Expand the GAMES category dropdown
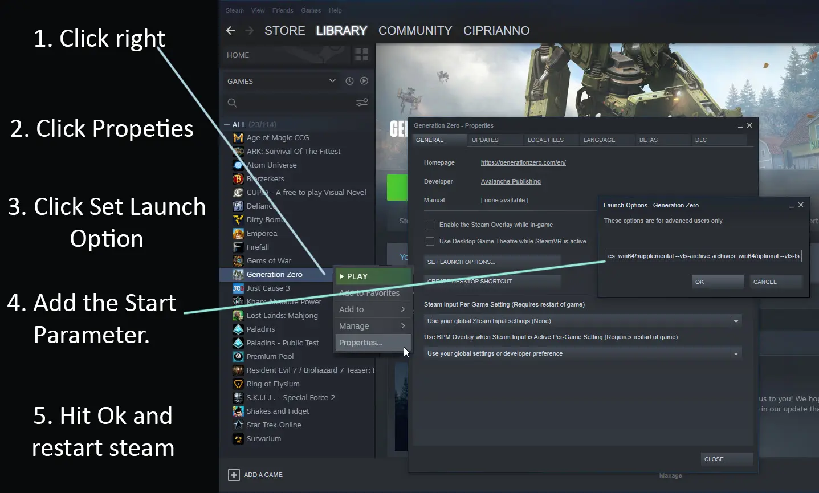 point(332,81)
